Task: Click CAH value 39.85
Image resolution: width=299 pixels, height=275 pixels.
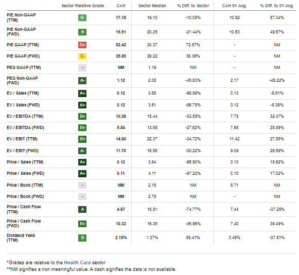Action: (121, 56)
